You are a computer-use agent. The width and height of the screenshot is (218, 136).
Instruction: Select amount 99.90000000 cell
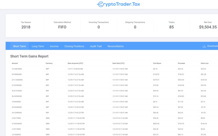coord(17,74)
